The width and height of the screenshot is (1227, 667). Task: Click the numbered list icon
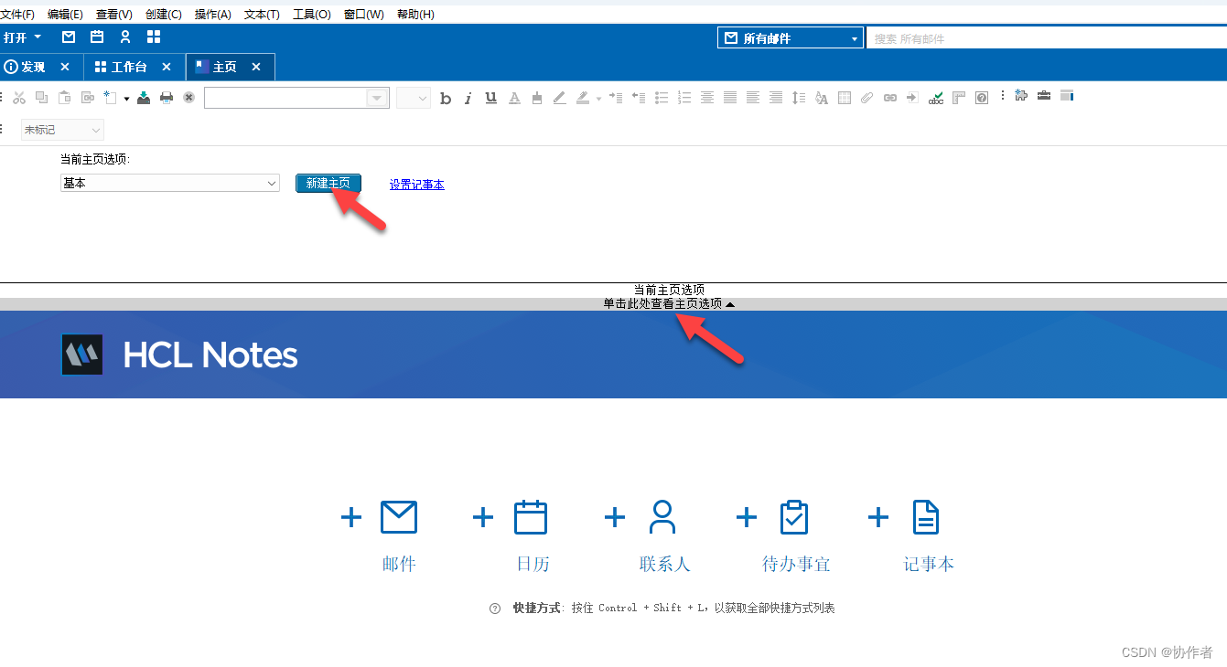click(x=684, y=98)
